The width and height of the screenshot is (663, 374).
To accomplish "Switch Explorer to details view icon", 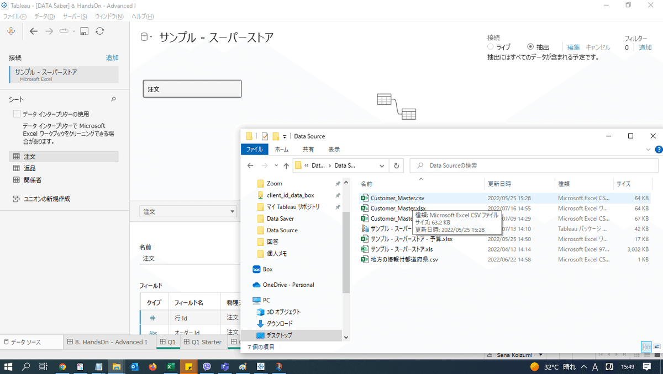I will 646,347.
